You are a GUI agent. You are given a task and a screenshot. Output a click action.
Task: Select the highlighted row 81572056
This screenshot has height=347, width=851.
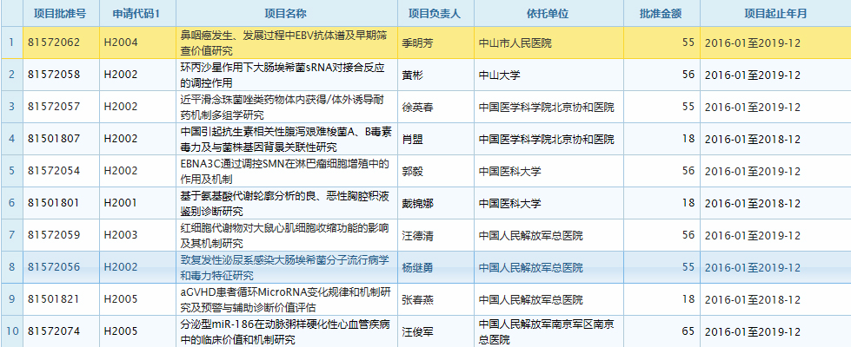coord(54,267)
